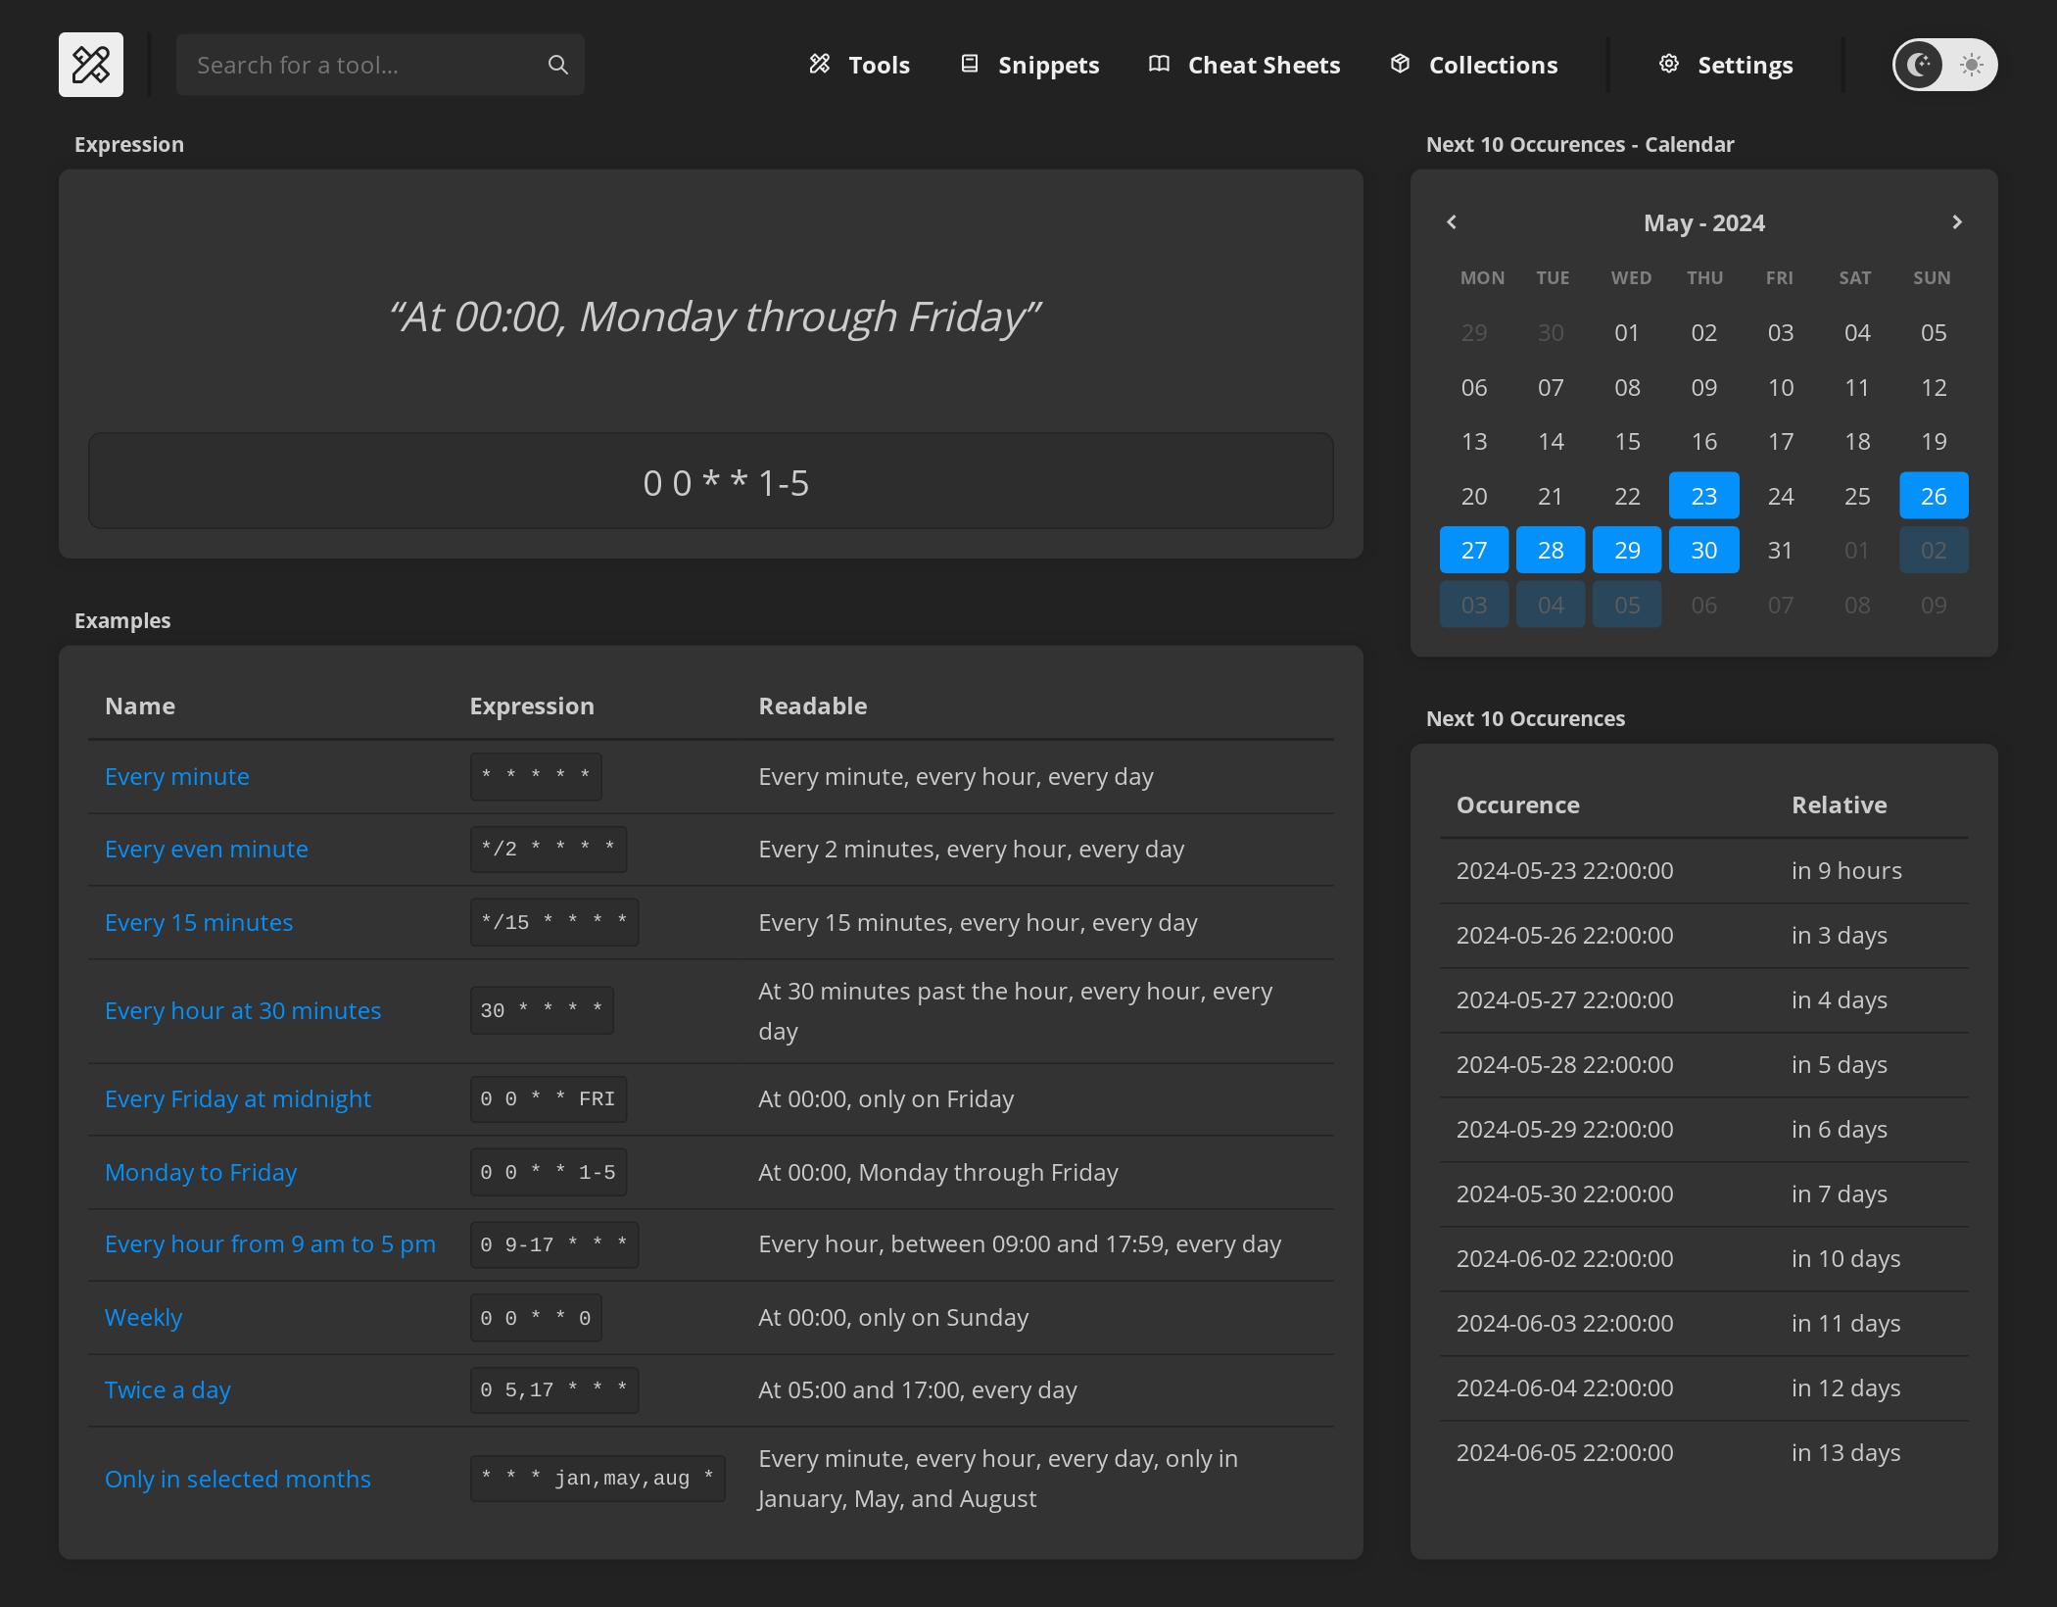
Task: Click the Occurence column header
Action: [1517, 804]
